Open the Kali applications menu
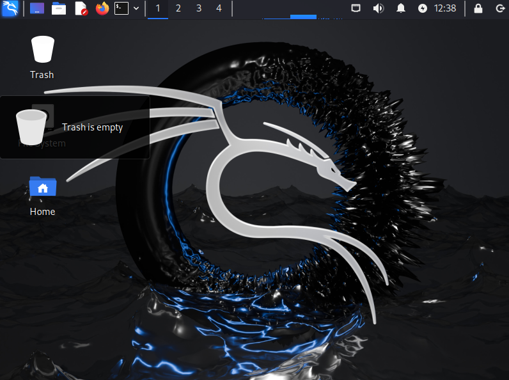The height and width of the screenshot is (380, 509). click(x=10, y=8)
